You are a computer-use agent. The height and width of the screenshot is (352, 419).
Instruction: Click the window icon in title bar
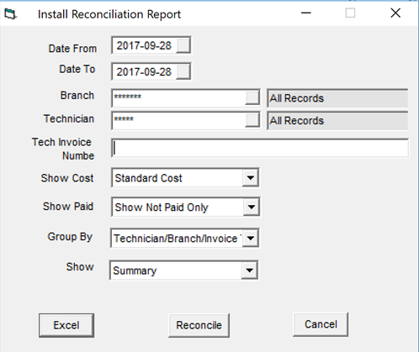click(11, 13)
